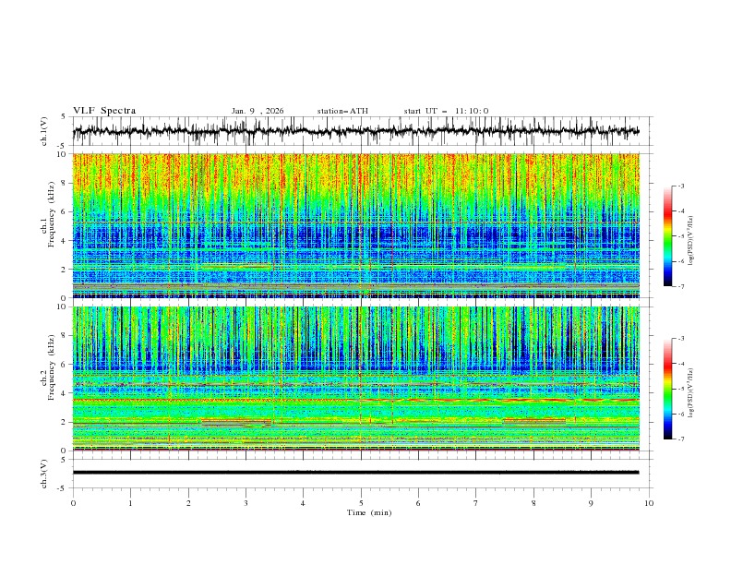Select the ch.1 "Frequency (kHz)" axis label

point(52,215)
